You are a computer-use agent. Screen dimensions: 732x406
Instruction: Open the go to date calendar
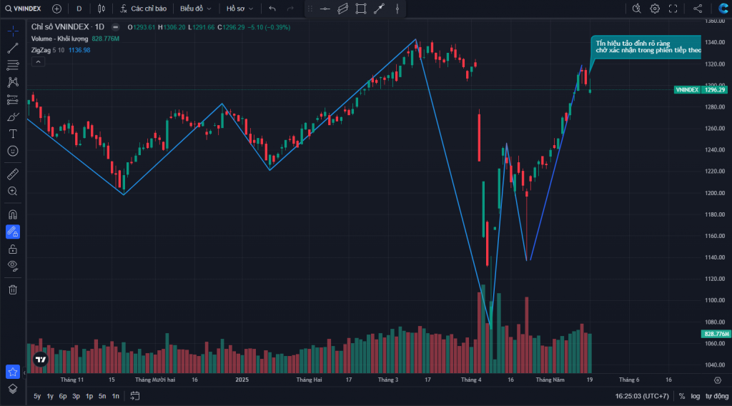(135, 396)
